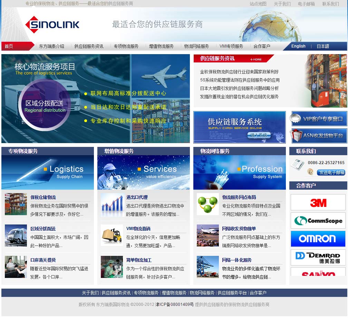Click the green spheres network icon
This screenshot has width=348, height=320.
[207, 204]
